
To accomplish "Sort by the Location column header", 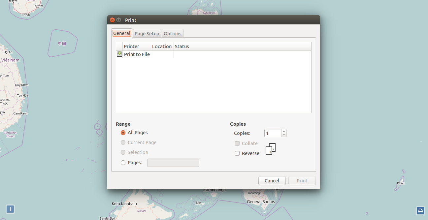I will 162,47.
